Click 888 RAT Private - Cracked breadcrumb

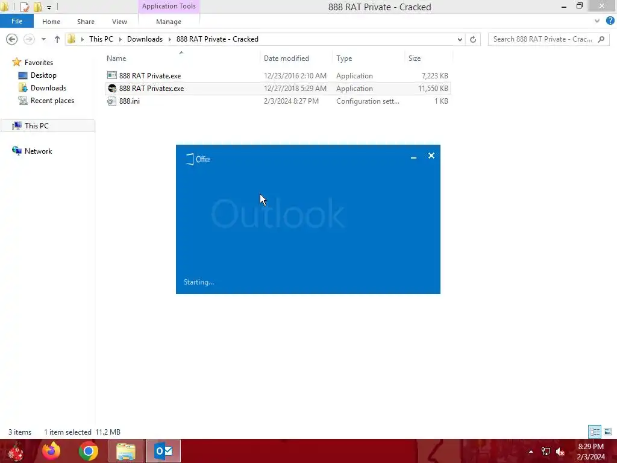point(217,39)
